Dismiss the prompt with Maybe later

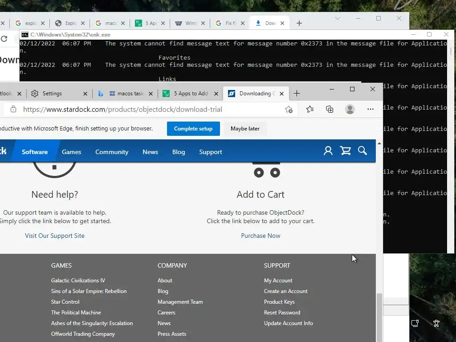coord(245,129)
